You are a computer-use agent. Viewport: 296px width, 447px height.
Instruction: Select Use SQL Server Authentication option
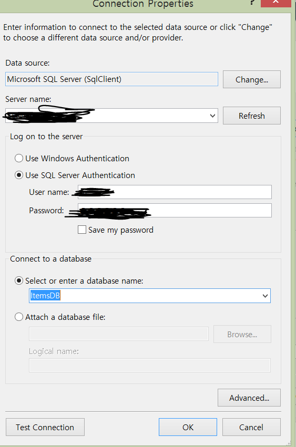point(19,175)
